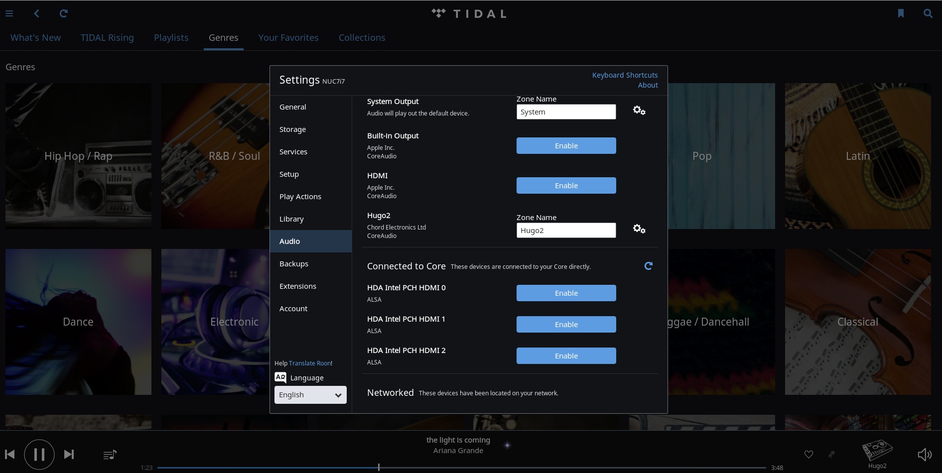Open the volume control speaker icon
This screenshot has height=473, width=942.
925,454
